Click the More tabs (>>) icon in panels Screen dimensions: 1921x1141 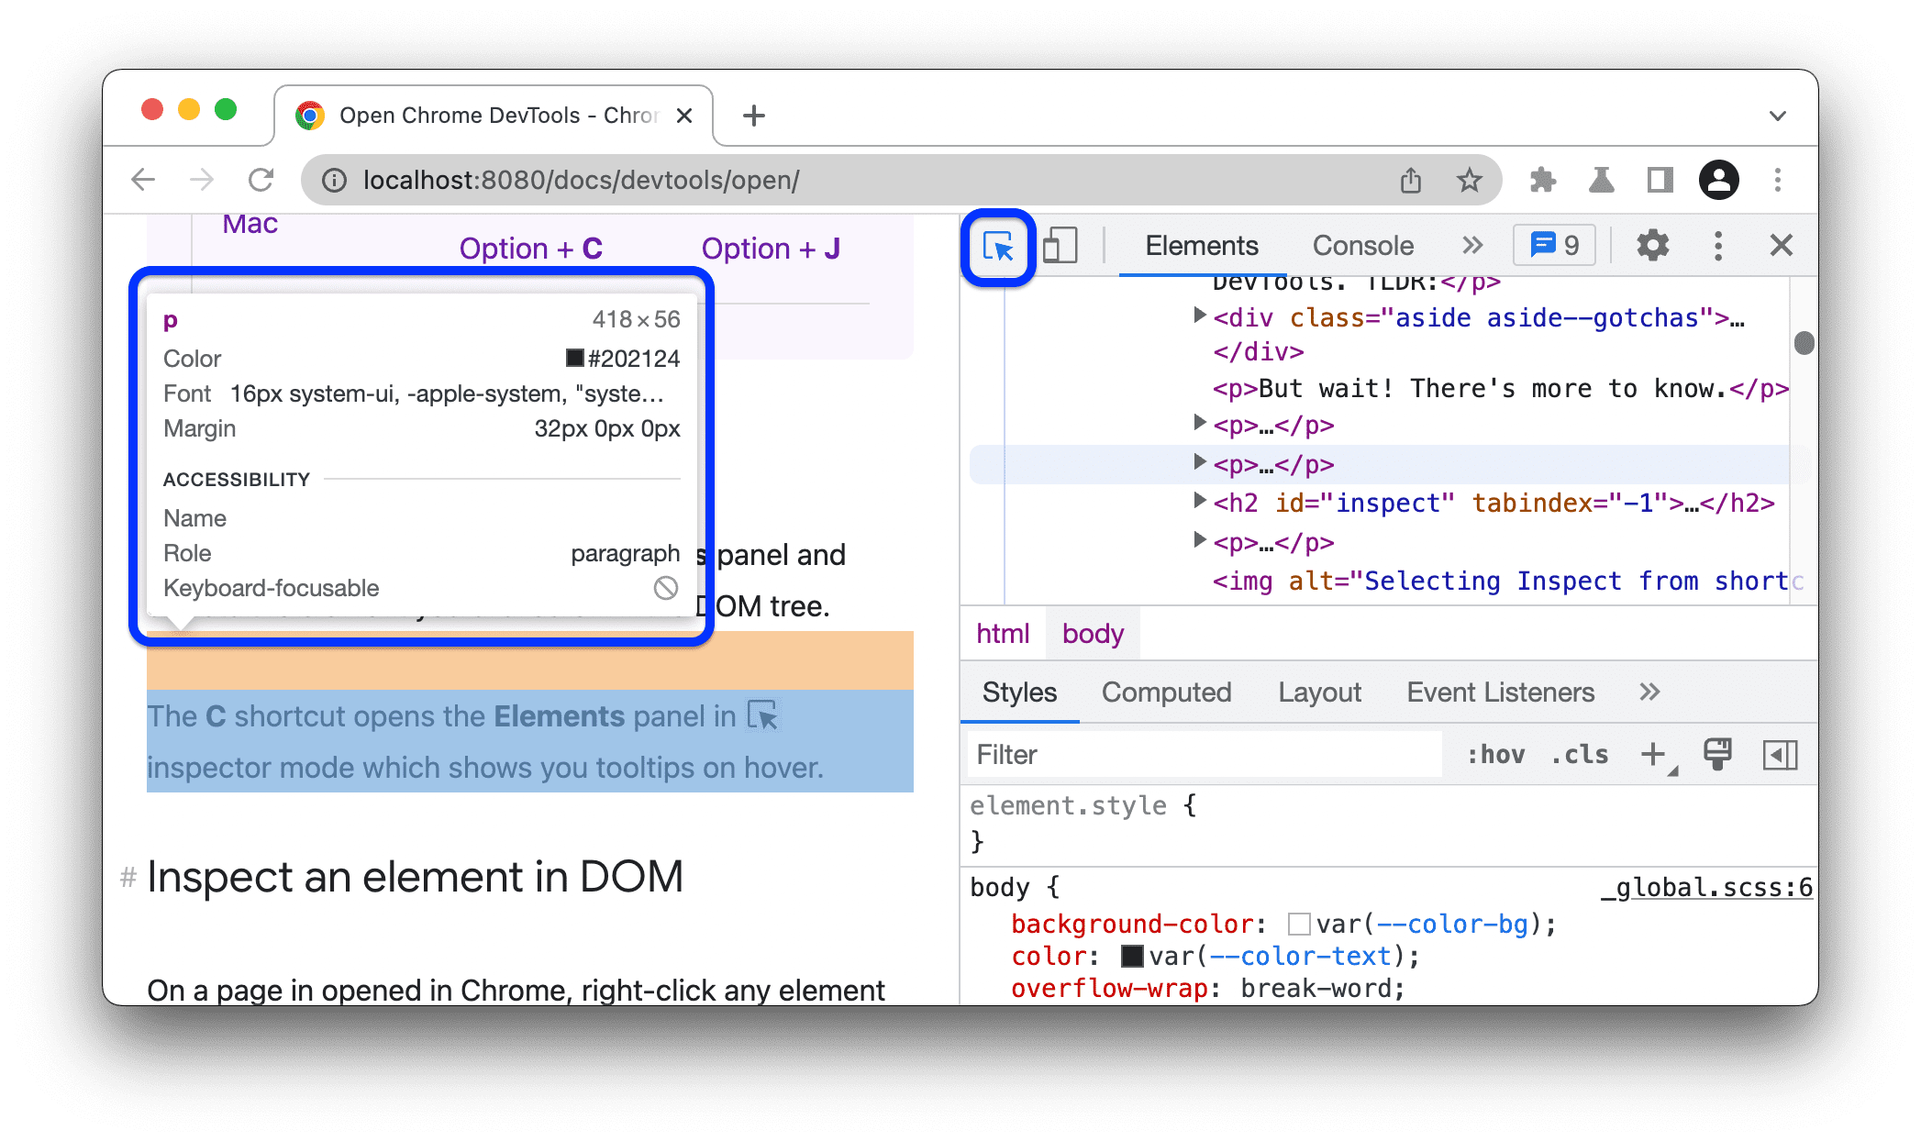1472,245
